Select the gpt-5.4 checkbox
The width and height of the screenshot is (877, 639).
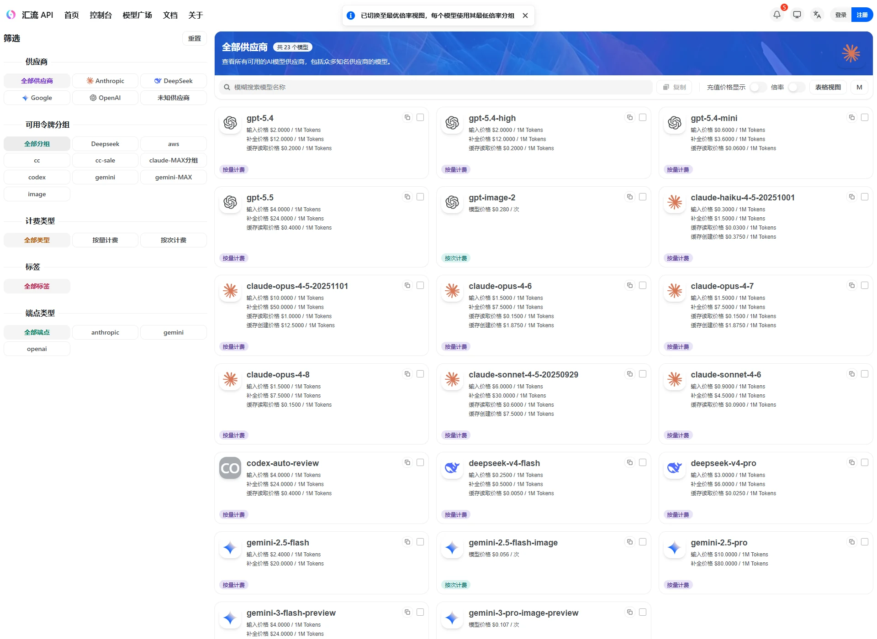(420, 118)
